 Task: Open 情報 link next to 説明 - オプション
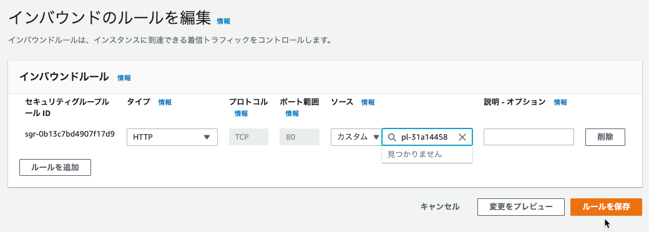pyautogui.click(x=560, y=102)
